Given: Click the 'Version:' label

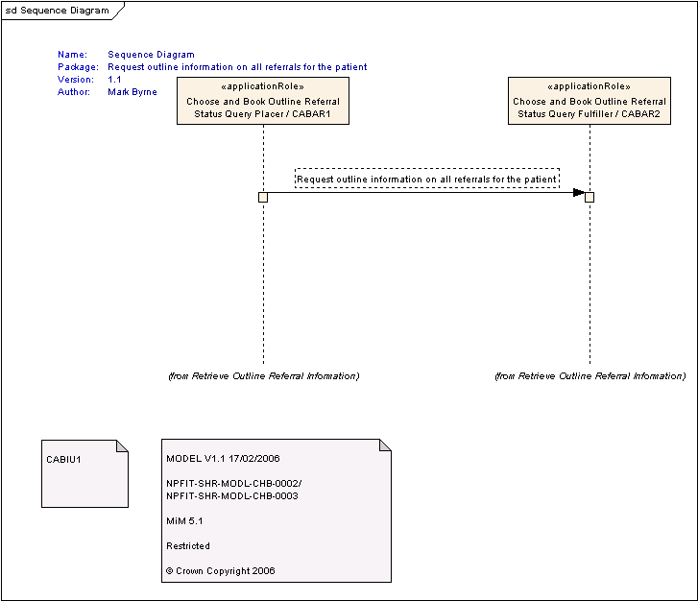Looking at the screenshot, I should [x=76, y=80].
